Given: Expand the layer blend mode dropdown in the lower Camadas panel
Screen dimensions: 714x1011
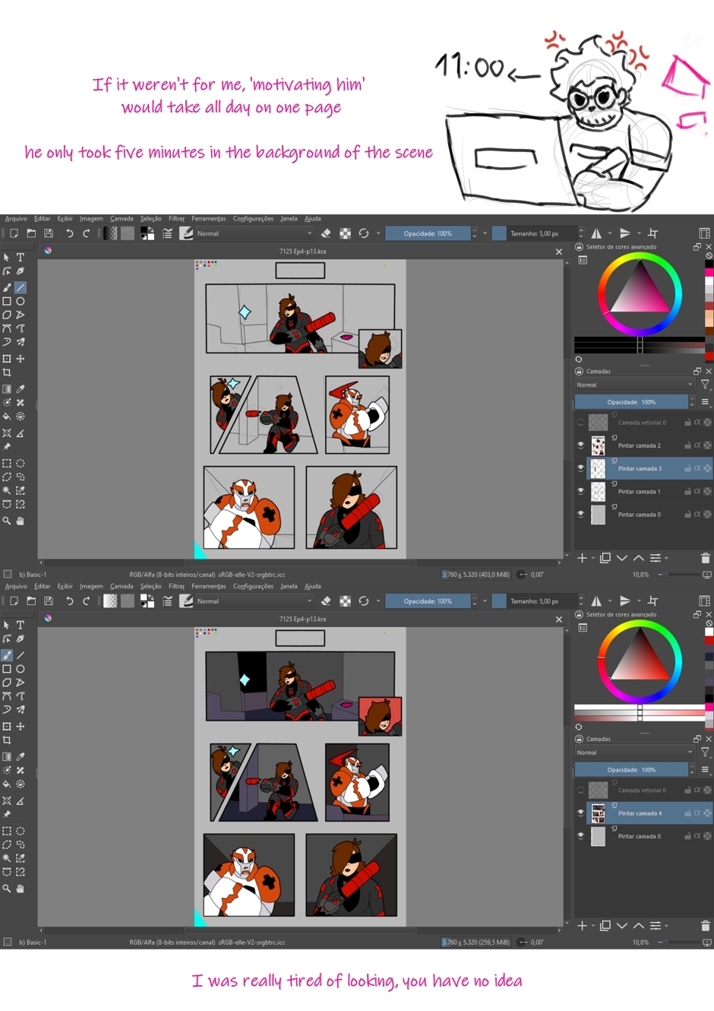Looking at the screenshot, I should pyautogui.click(x=633, y=753).
